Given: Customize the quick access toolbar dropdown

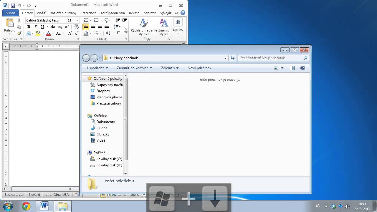Looking at the screenshot, I should point(35,6).
